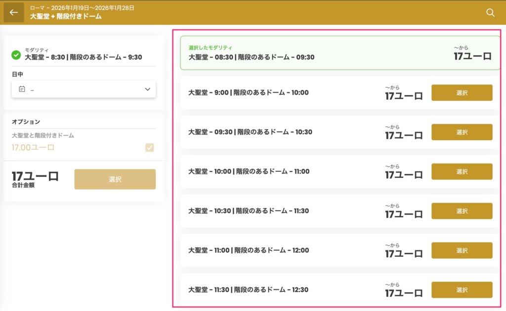Click the 大聖堂 - 9:00 row text

[248, 93]
